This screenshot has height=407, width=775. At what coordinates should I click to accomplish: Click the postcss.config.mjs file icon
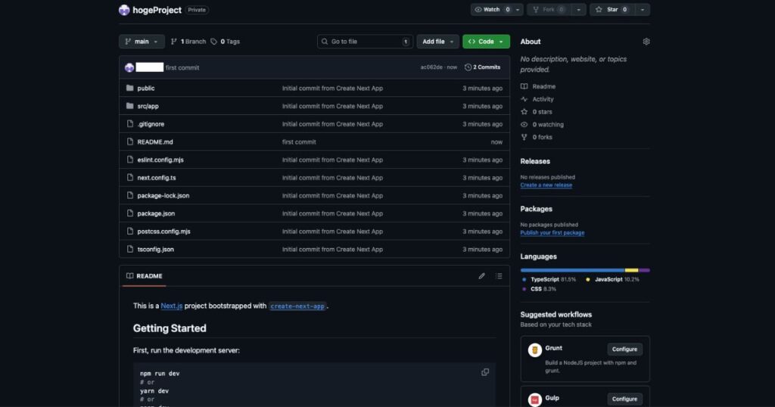pos(130,231)
